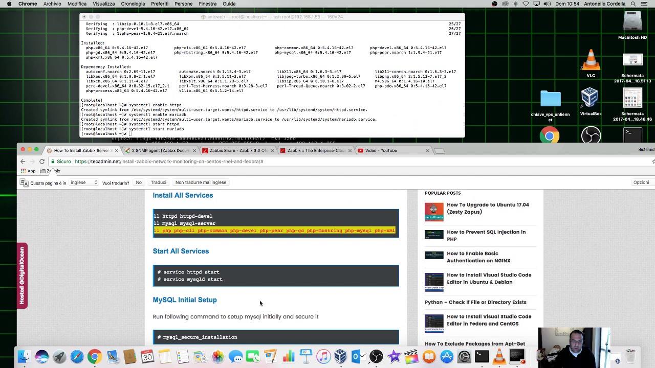This screenshot has height=368, width=655.
Task: Open VirtualBox icon in the Dock
Action: coord(341,357)
